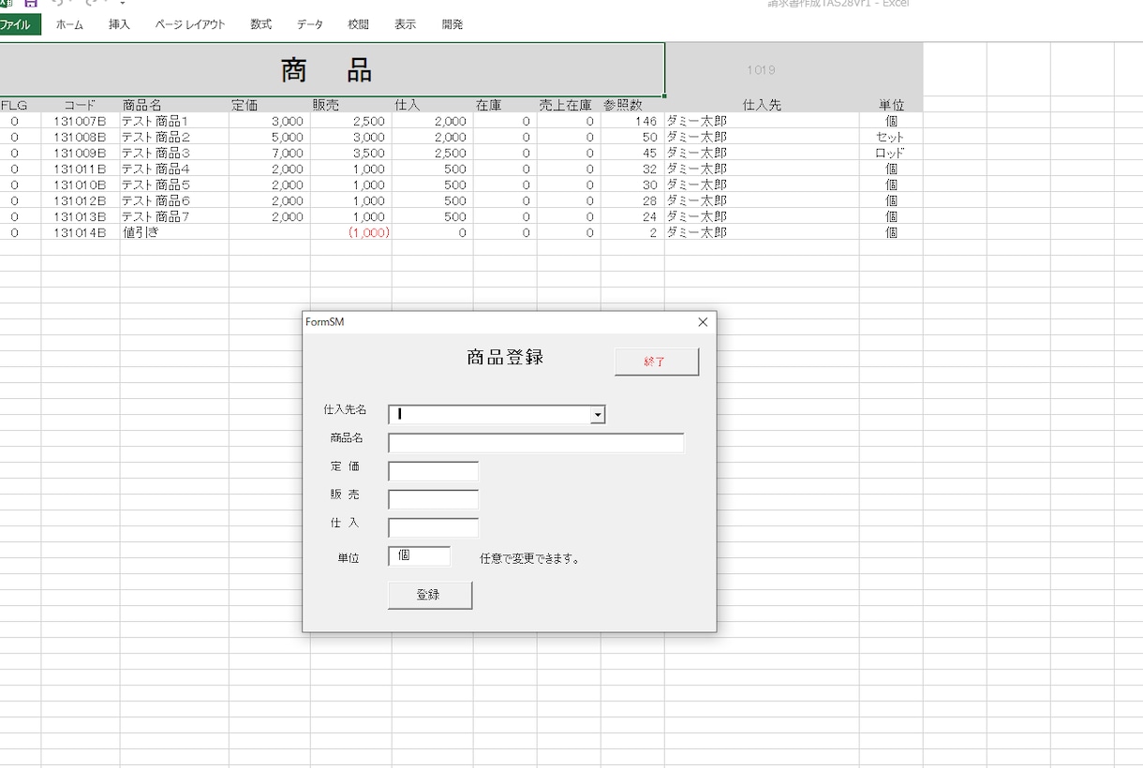Click the 定価 input field
The width and height of the screenshot is (1143, 768).
(x=434, y=471)
